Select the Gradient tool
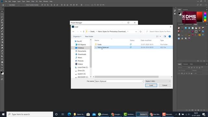This screenshot has width=208, height=117. tap(2, 42)
